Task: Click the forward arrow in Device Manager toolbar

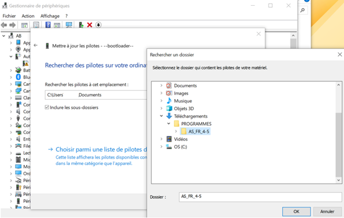Action: (13, 25)
